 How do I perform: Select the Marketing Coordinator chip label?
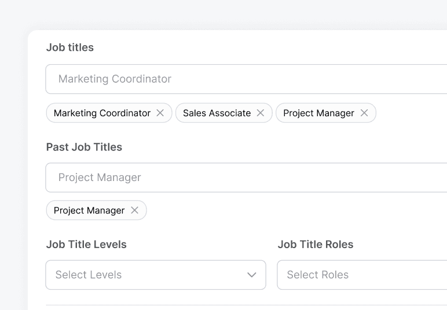102,113
